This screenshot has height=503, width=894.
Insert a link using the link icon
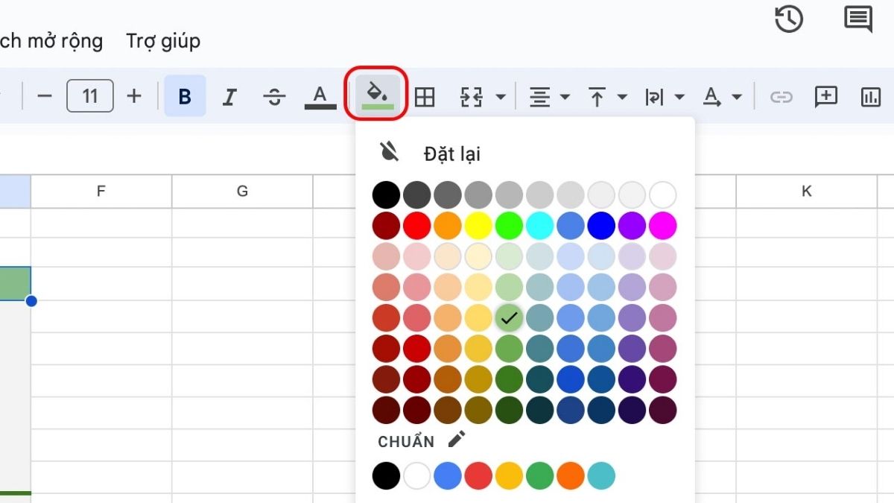coord(781,95)
